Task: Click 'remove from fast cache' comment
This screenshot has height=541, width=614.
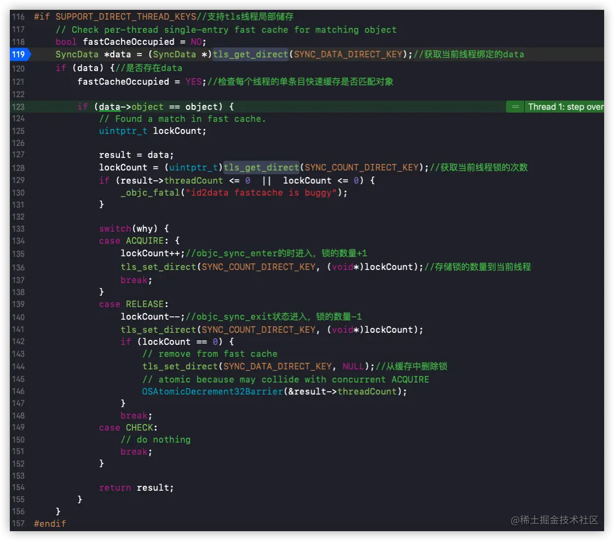Action: [x=210, y=354]
